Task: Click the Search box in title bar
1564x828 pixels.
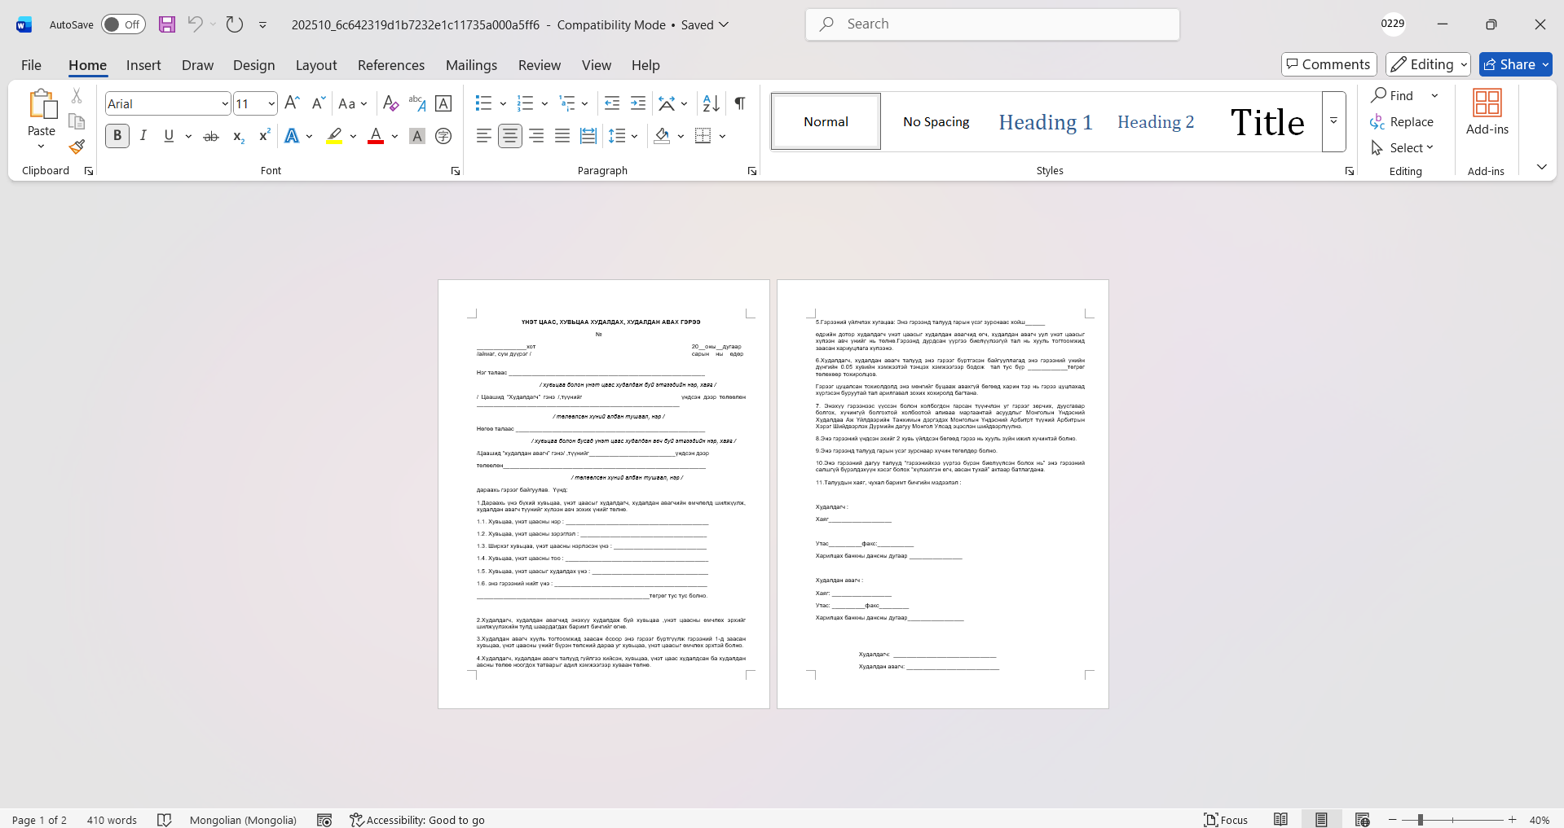Action: pos(992,24)
